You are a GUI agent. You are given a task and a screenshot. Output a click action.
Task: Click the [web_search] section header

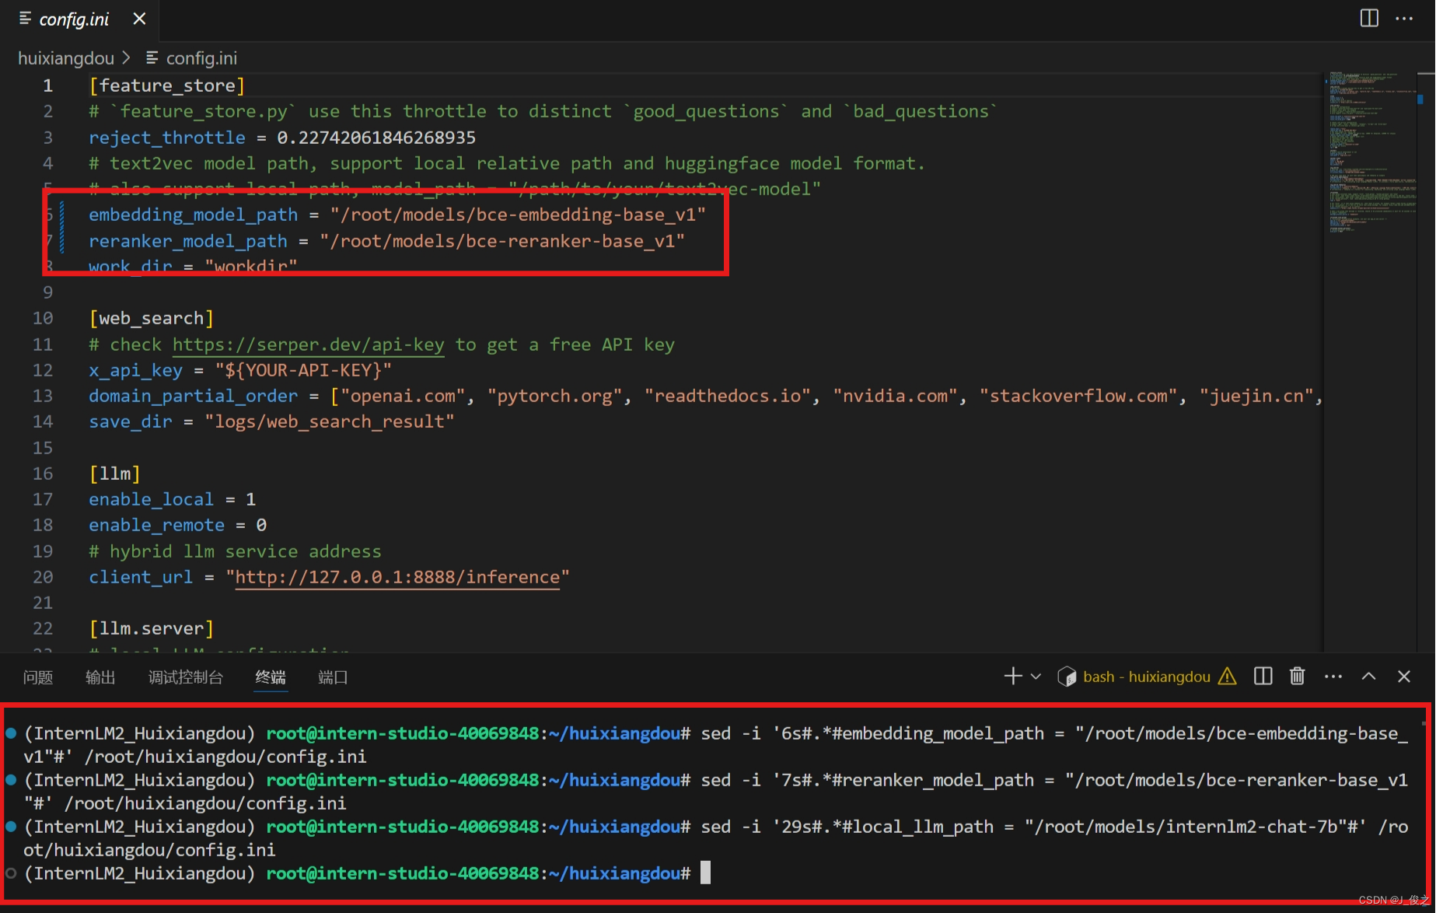[x=152, y=318]
